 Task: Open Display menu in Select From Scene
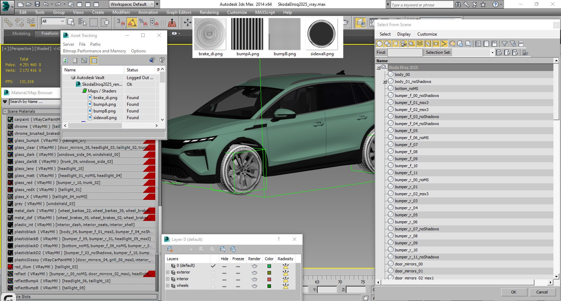pos(404,34)
